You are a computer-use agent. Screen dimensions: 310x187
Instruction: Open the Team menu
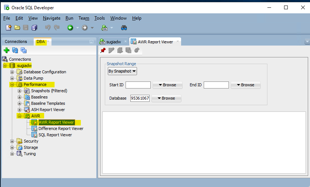84,18
